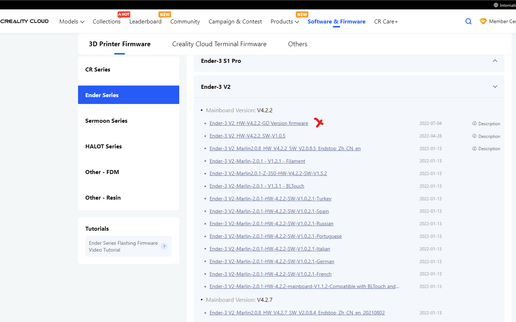The width and height of the screenshot is (516, 322).
Task: Open the Models dropdown menu
Action: pos(72,22)
